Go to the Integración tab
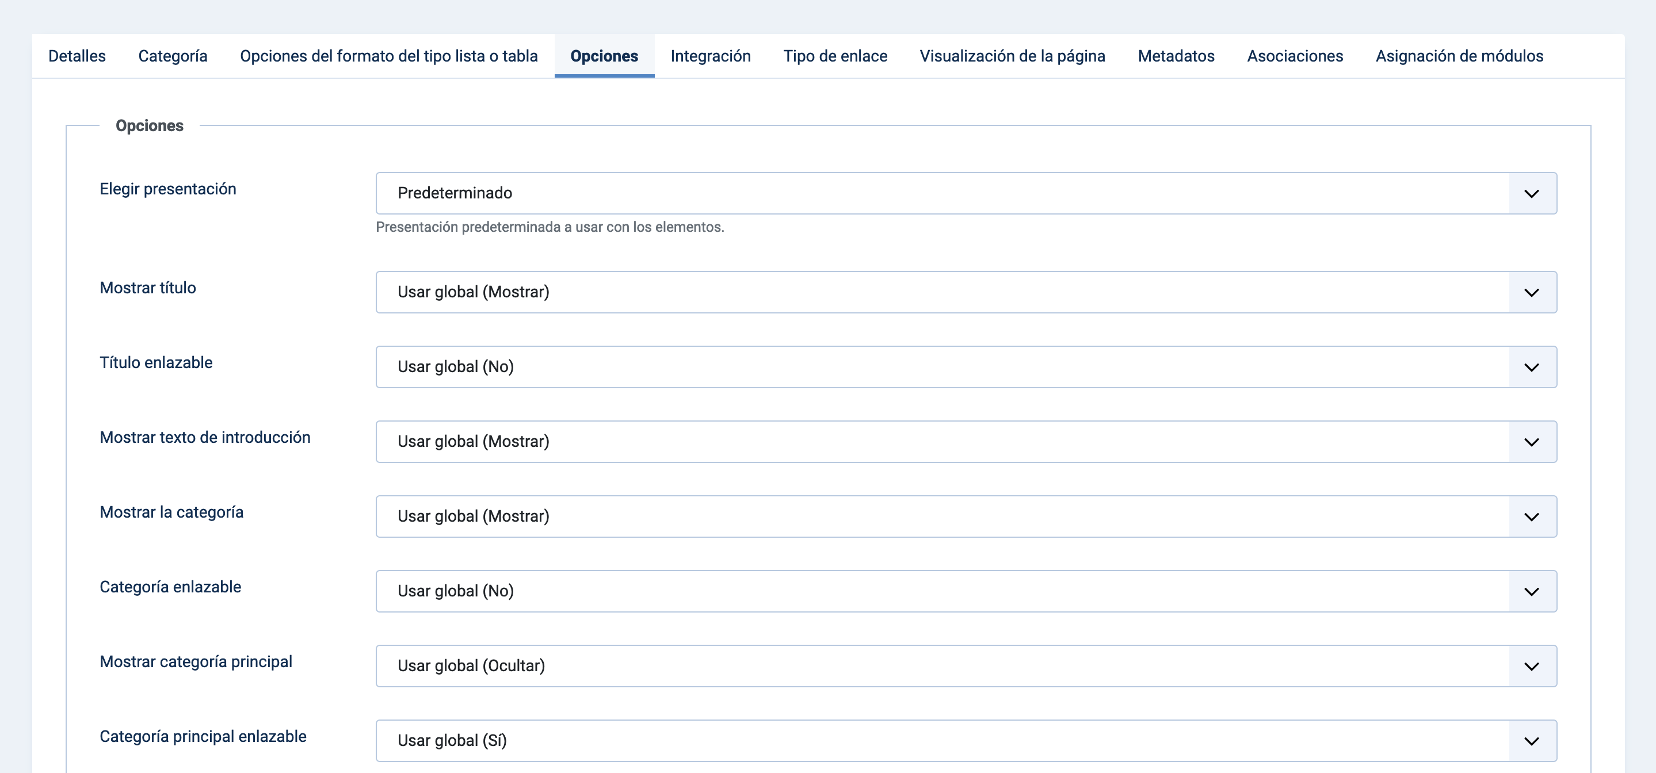This screenshot has height=773, width=1656. (711, 56)
